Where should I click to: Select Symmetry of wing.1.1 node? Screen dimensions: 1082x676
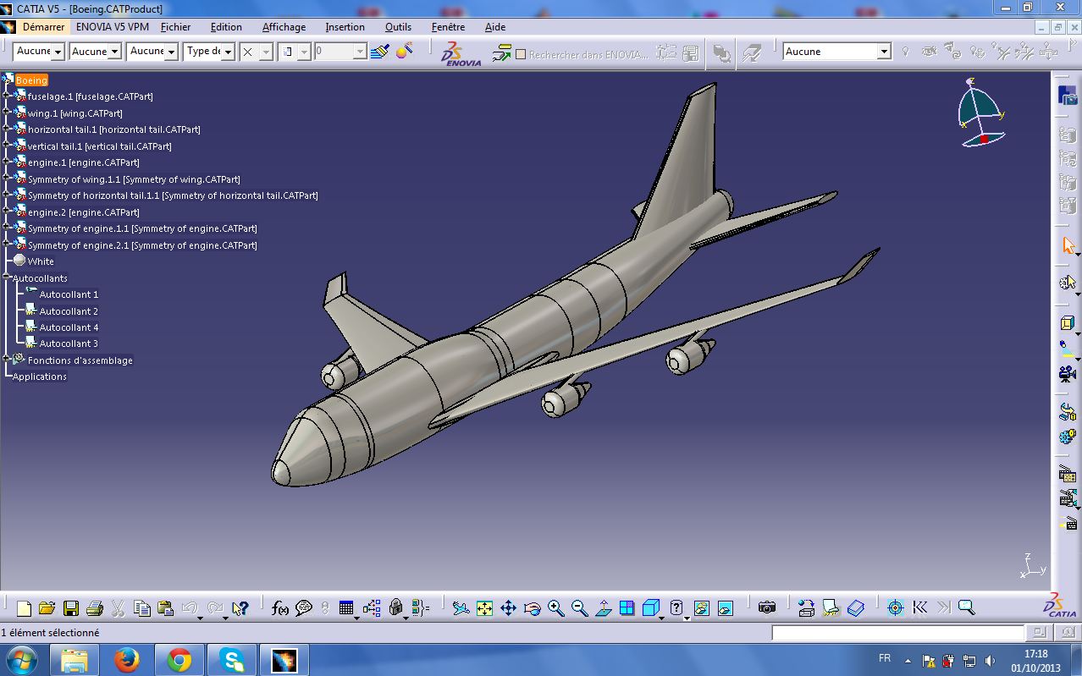[x=134, y=179]
